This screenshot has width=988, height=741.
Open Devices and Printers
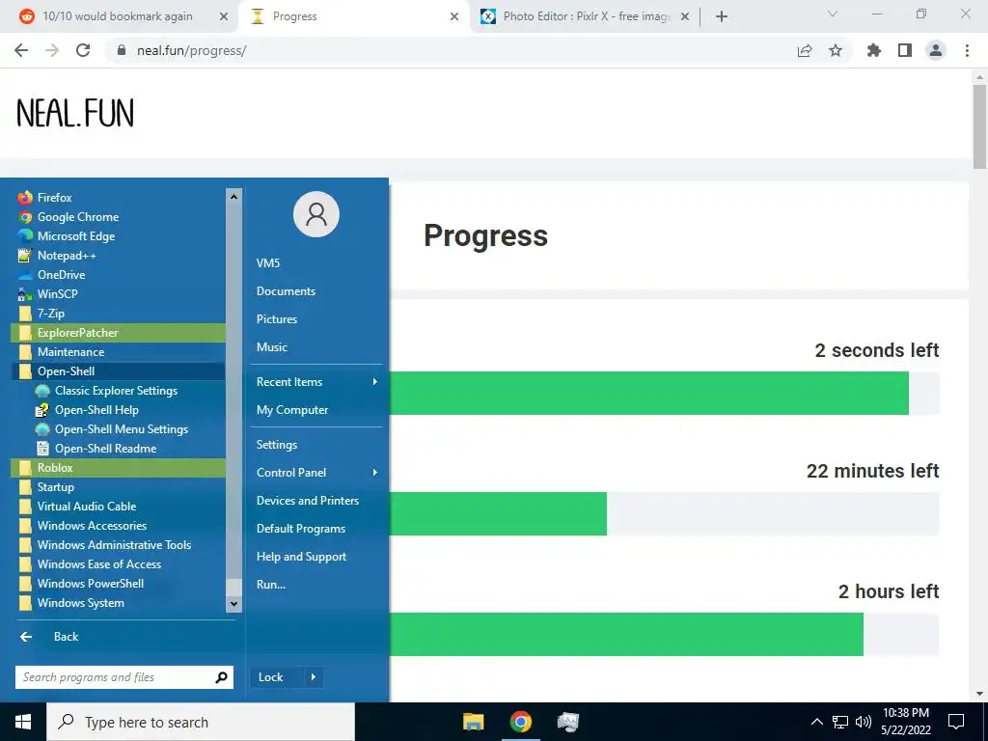click(x=316, y=501)
